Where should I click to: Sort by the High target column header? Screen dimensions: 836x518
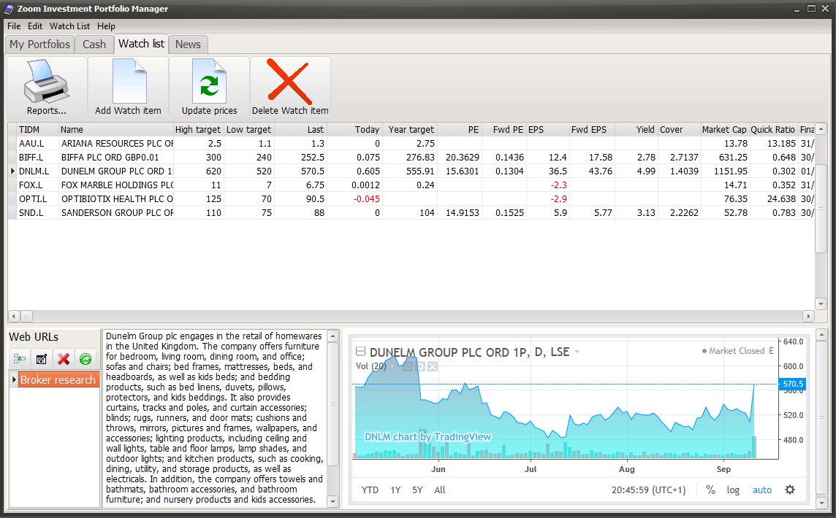click(x=198, y=129)
